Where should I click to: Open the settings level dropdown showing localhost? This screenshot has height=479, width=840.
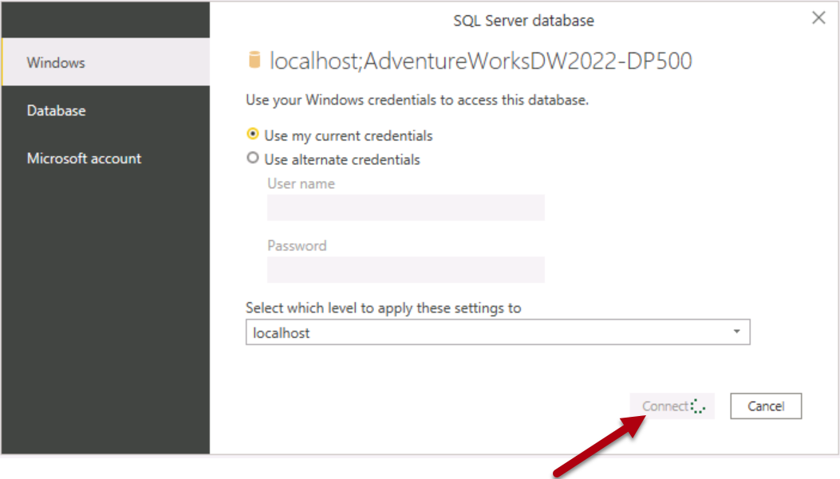click(x=498, y=332)
